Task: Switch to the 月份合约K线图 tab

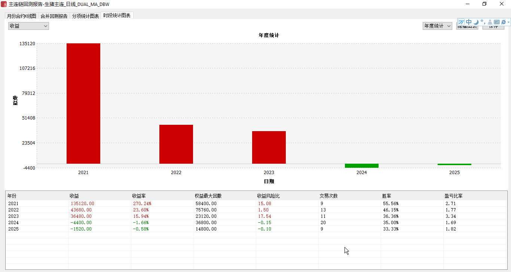Action: tap(22, 16)
